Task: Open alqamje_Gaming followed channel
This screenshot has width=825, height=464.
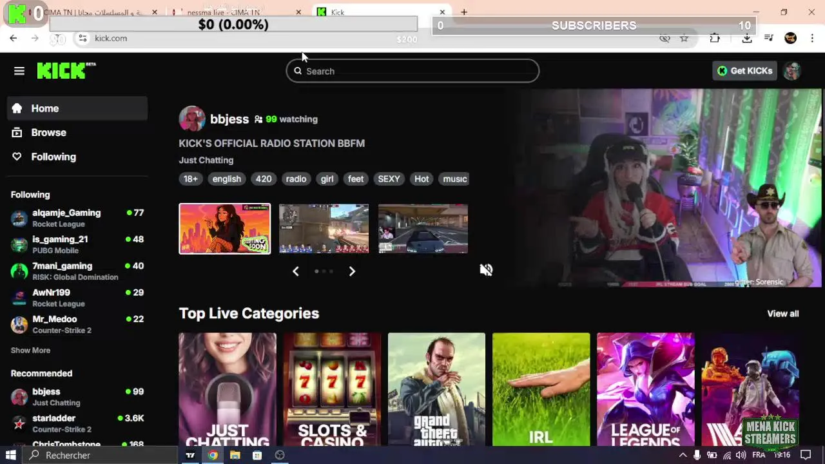Action: [x=77, y=218]
